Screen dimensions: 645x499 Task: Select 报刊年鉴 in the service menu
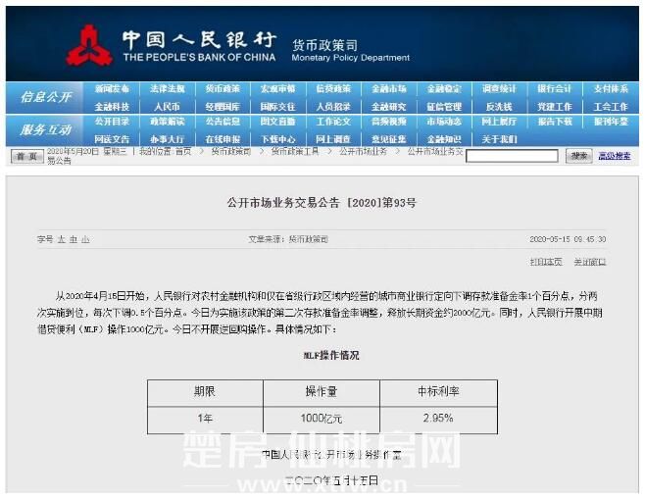click(611, 122)
